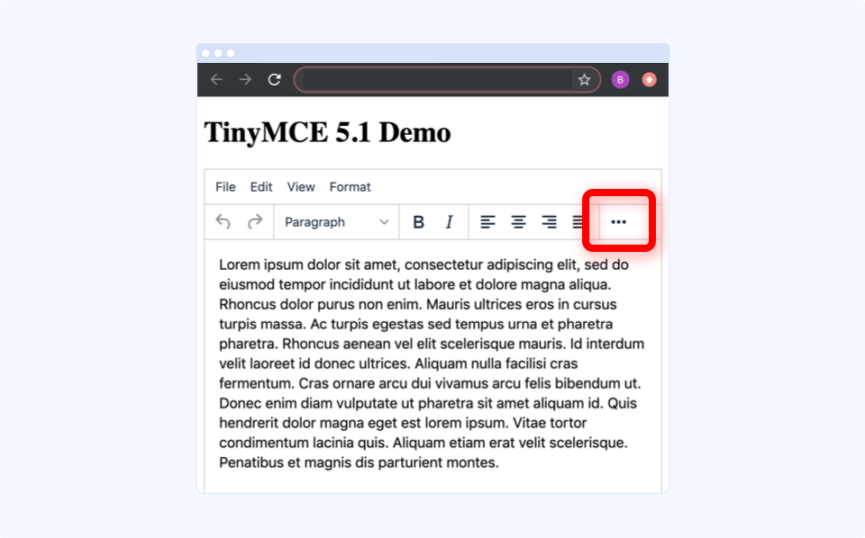Open the Paragraph format dropdown
The image size is (865, 538).
[x=336, y=222]
